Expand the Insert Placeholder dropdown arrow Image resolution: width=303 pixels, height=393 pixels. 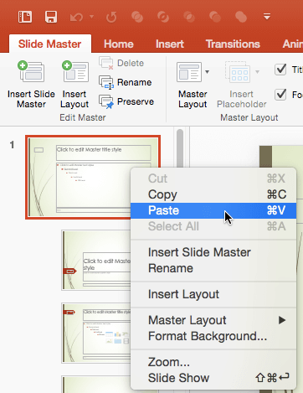(x=257, y=72)
